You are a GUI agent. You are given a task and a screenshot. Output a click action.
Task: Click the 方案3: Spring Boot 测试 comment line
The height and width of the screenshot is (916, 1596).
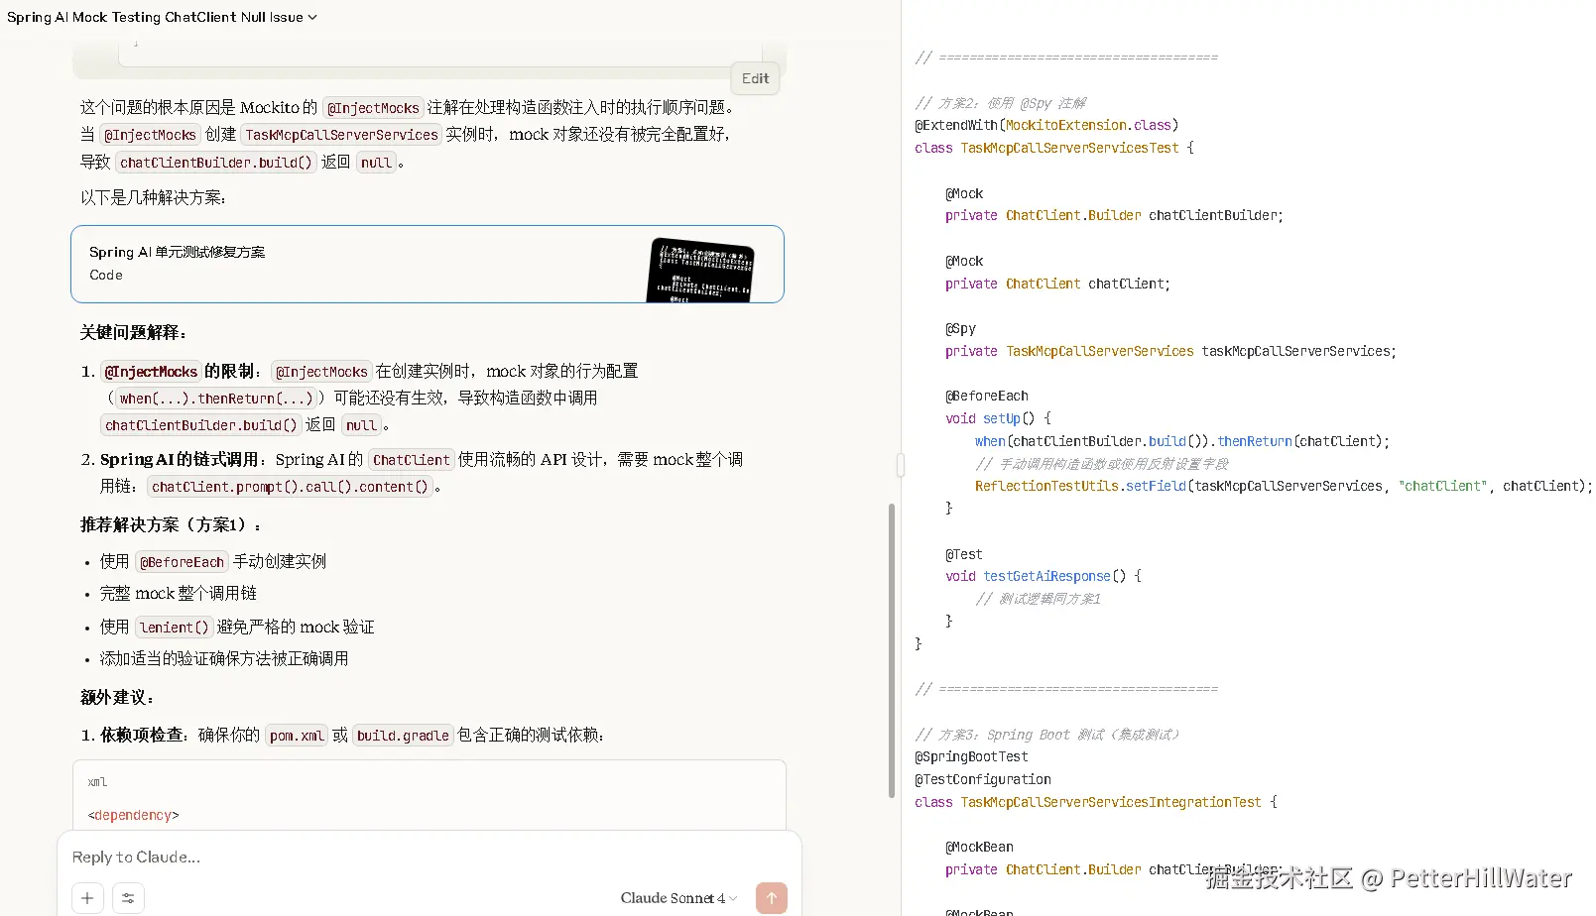point(1046,735)
